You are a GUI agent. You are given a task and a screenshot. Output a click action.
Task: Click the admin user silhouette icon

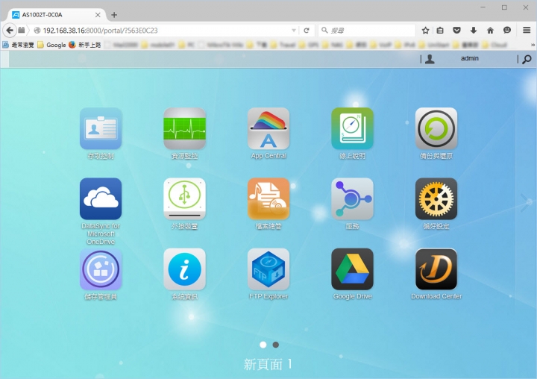(430, 59)
